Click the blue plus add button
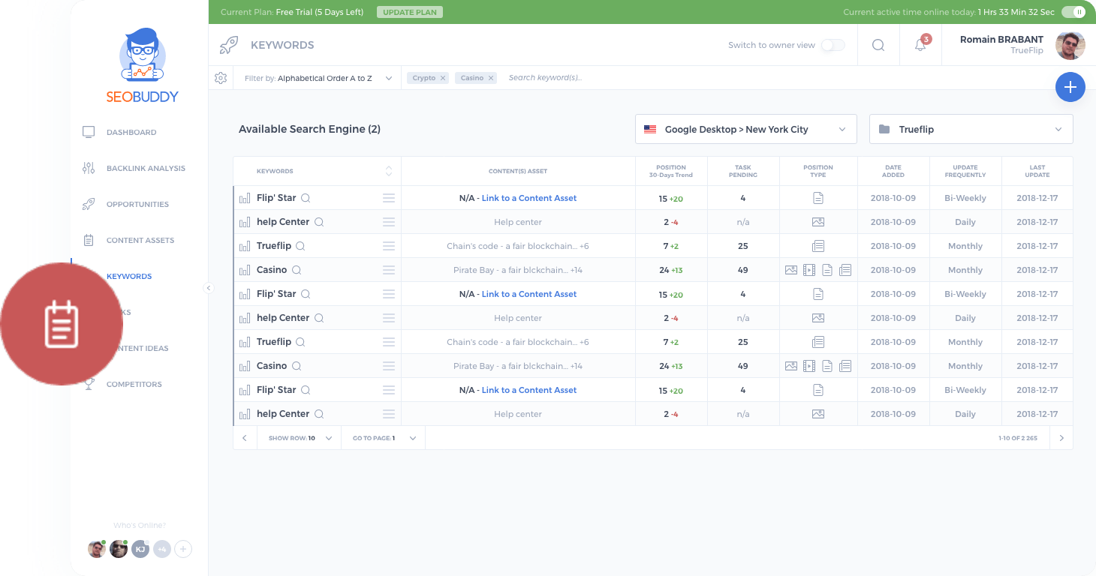This screenshot has height=576, width=1096. pos(1070,87)
